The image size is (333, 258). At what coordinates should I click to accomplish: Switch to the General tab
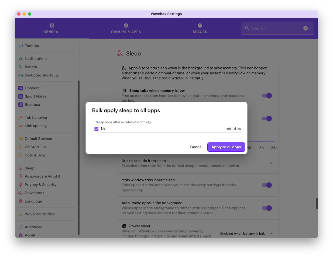tap(52, 28)
